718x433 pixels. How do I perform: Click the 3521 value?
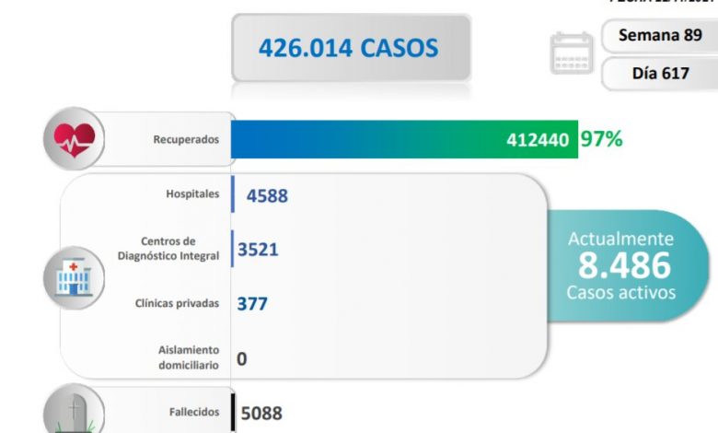click(x=258, y=249)
